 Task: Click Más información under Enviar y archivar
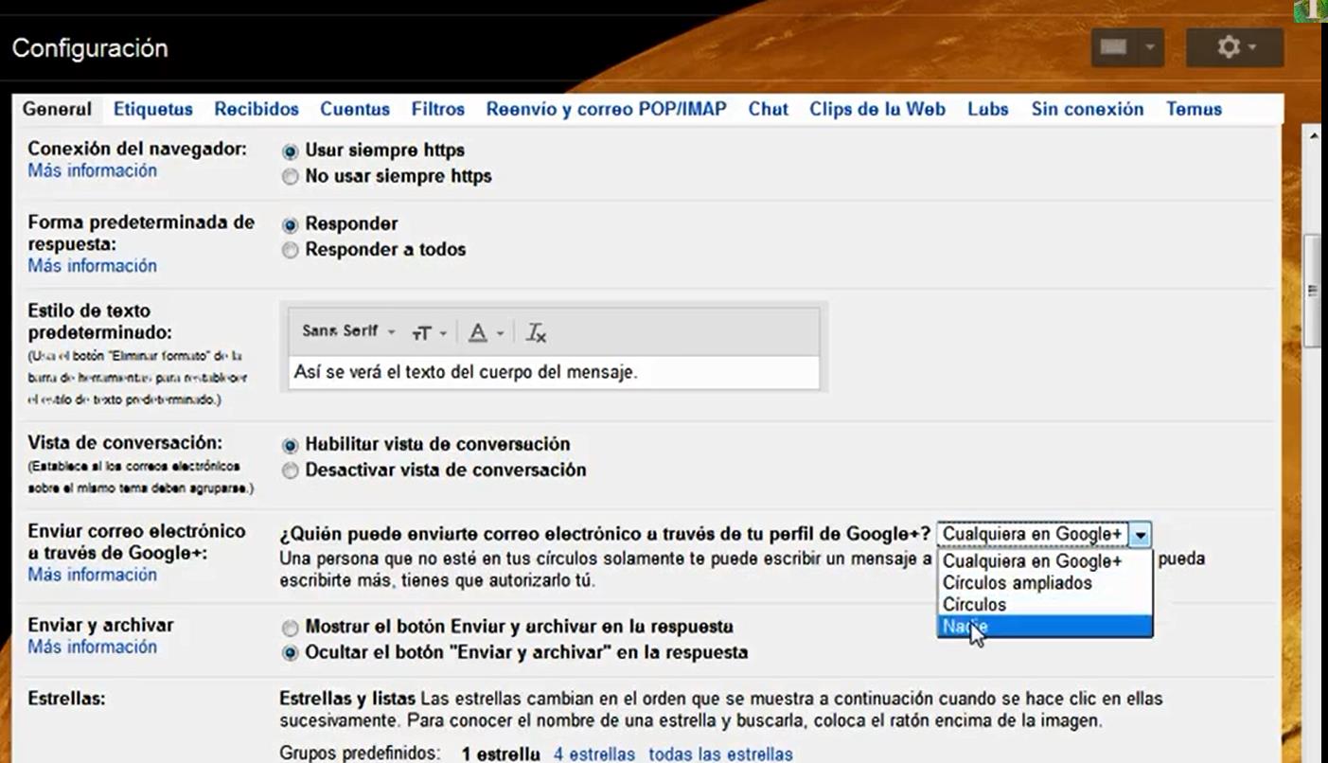(x=93, y=647)
